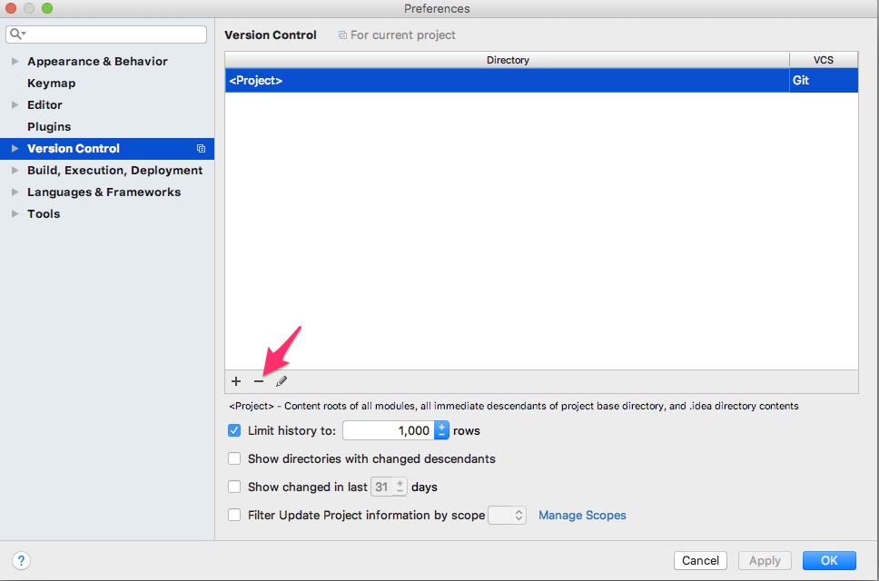The image size is (879, 581).
Task: Close the Preferences window
Action: [10, 8]
